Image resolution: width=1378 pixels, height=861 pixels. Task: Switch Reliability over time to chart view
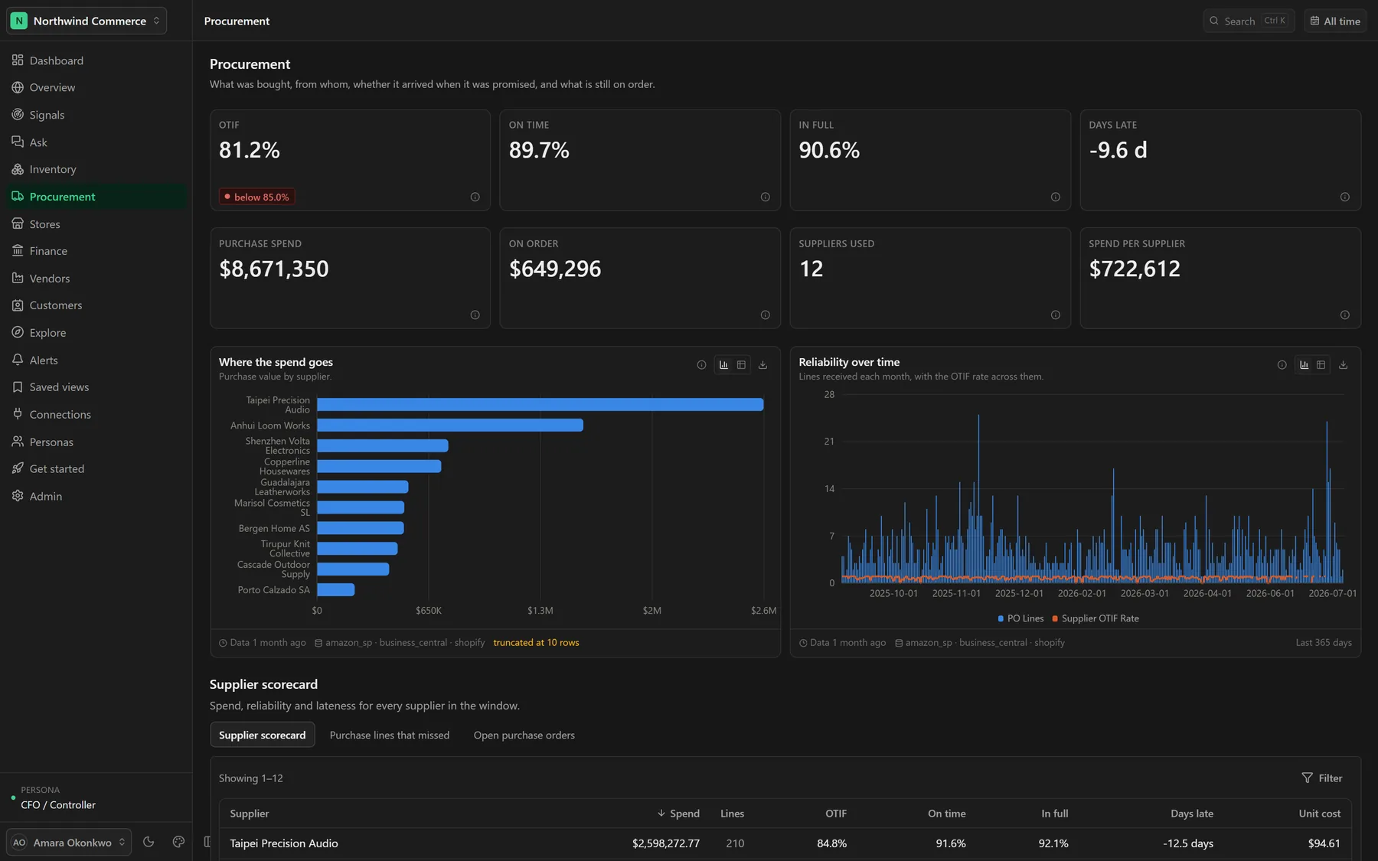(1304, 365)
